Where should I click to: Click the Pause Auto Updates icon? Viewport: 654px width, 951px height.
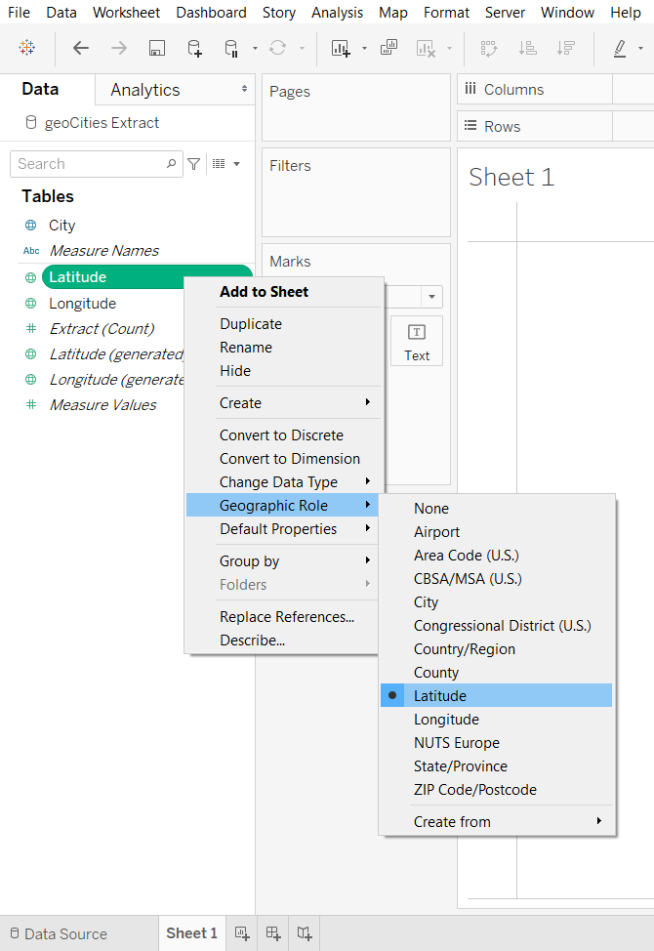(231, 48)
